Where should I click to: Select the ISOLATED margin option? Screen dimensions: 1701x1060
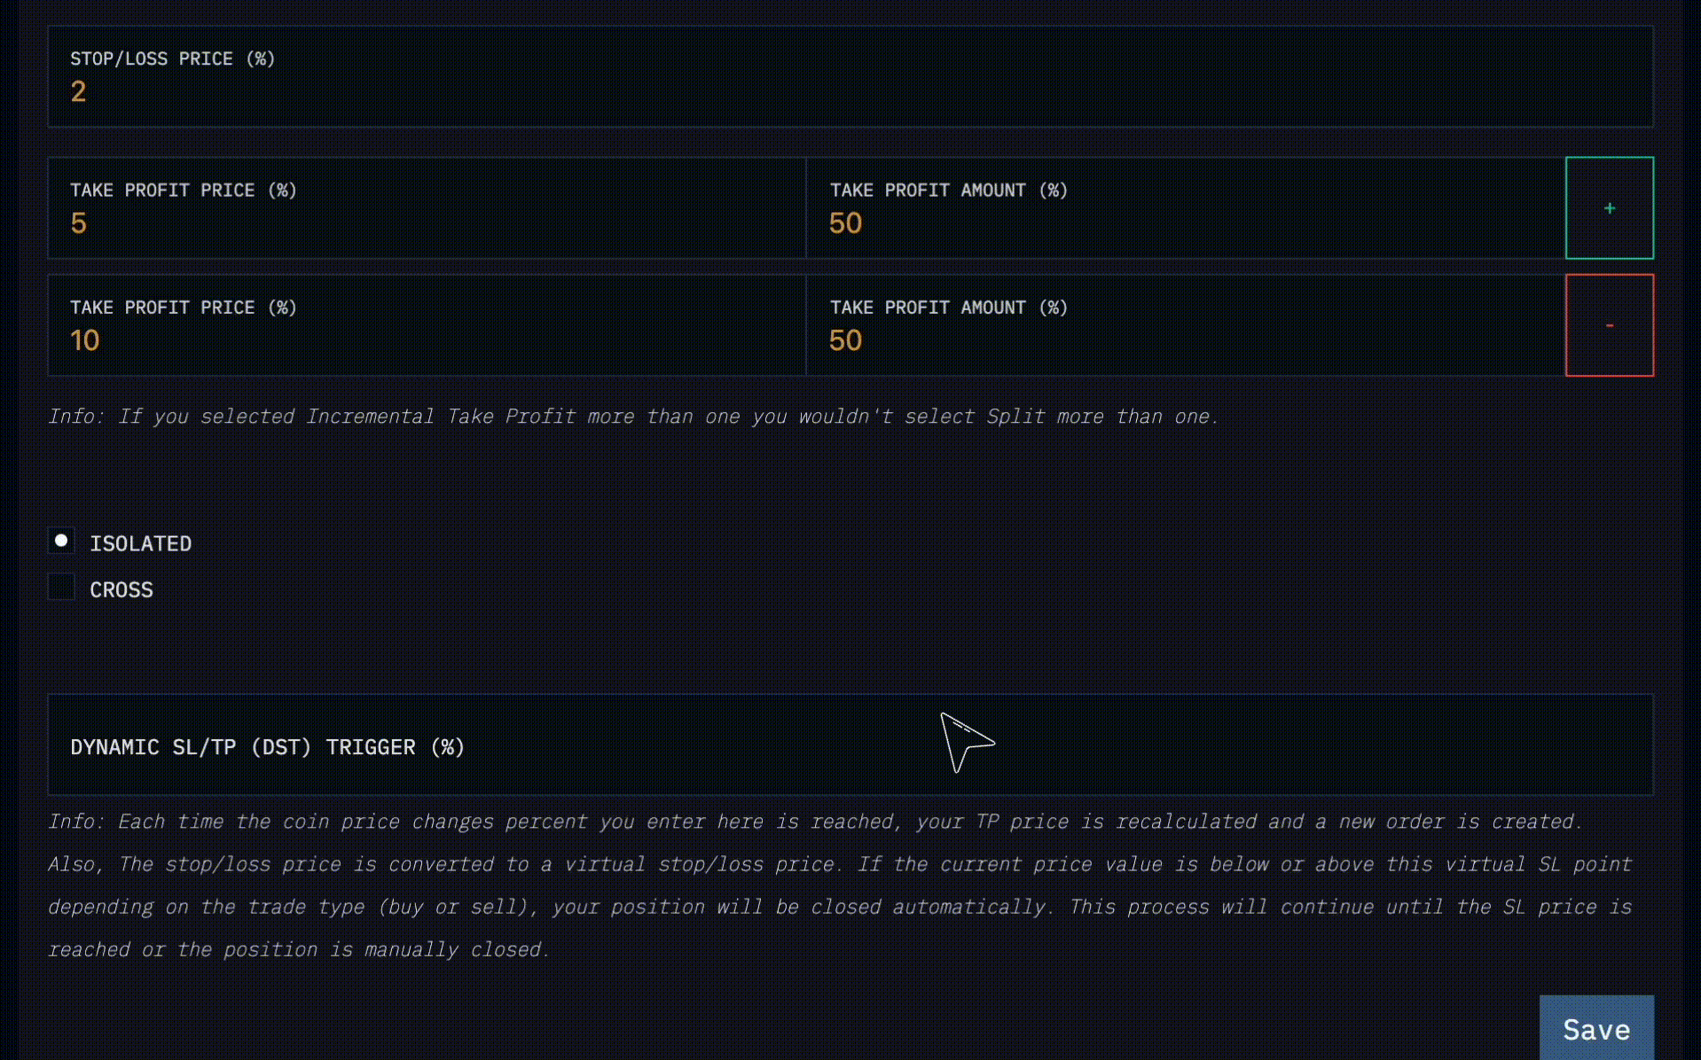point(61,541)
